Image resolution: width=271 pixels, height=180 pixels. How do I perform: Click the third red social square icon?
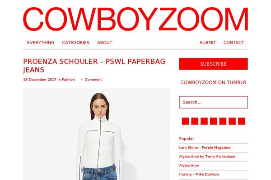coord(204,121)
